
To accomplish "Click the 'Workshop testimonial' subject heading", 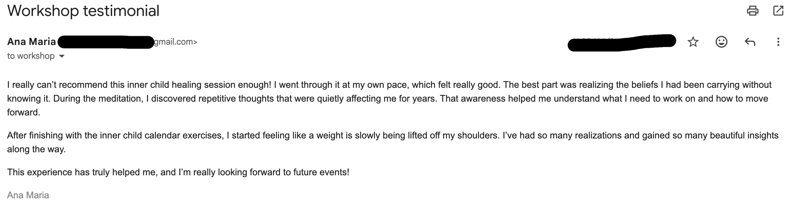I will click(83, 11).
